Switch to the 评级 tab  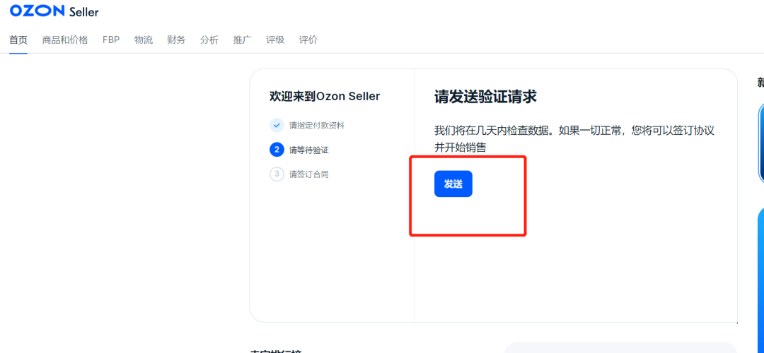click(275, 40)
